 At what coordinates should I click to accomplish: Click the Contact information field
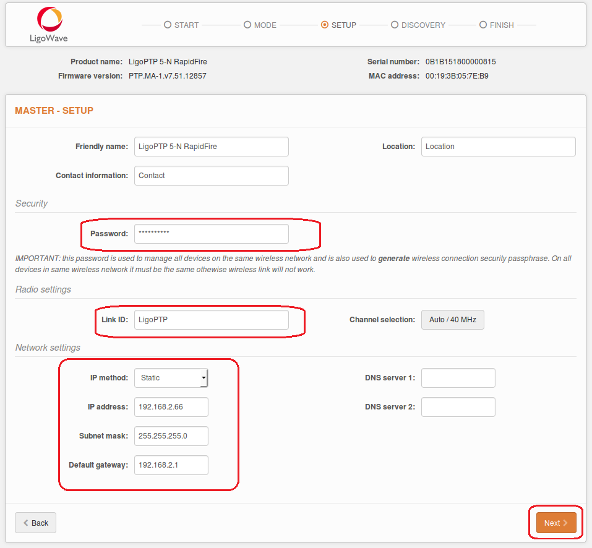tap(212, 176)
